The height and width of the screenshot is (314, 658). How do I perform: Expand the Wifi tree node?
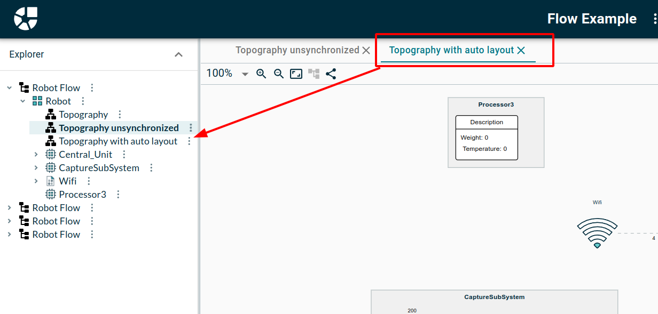[36, 181]
